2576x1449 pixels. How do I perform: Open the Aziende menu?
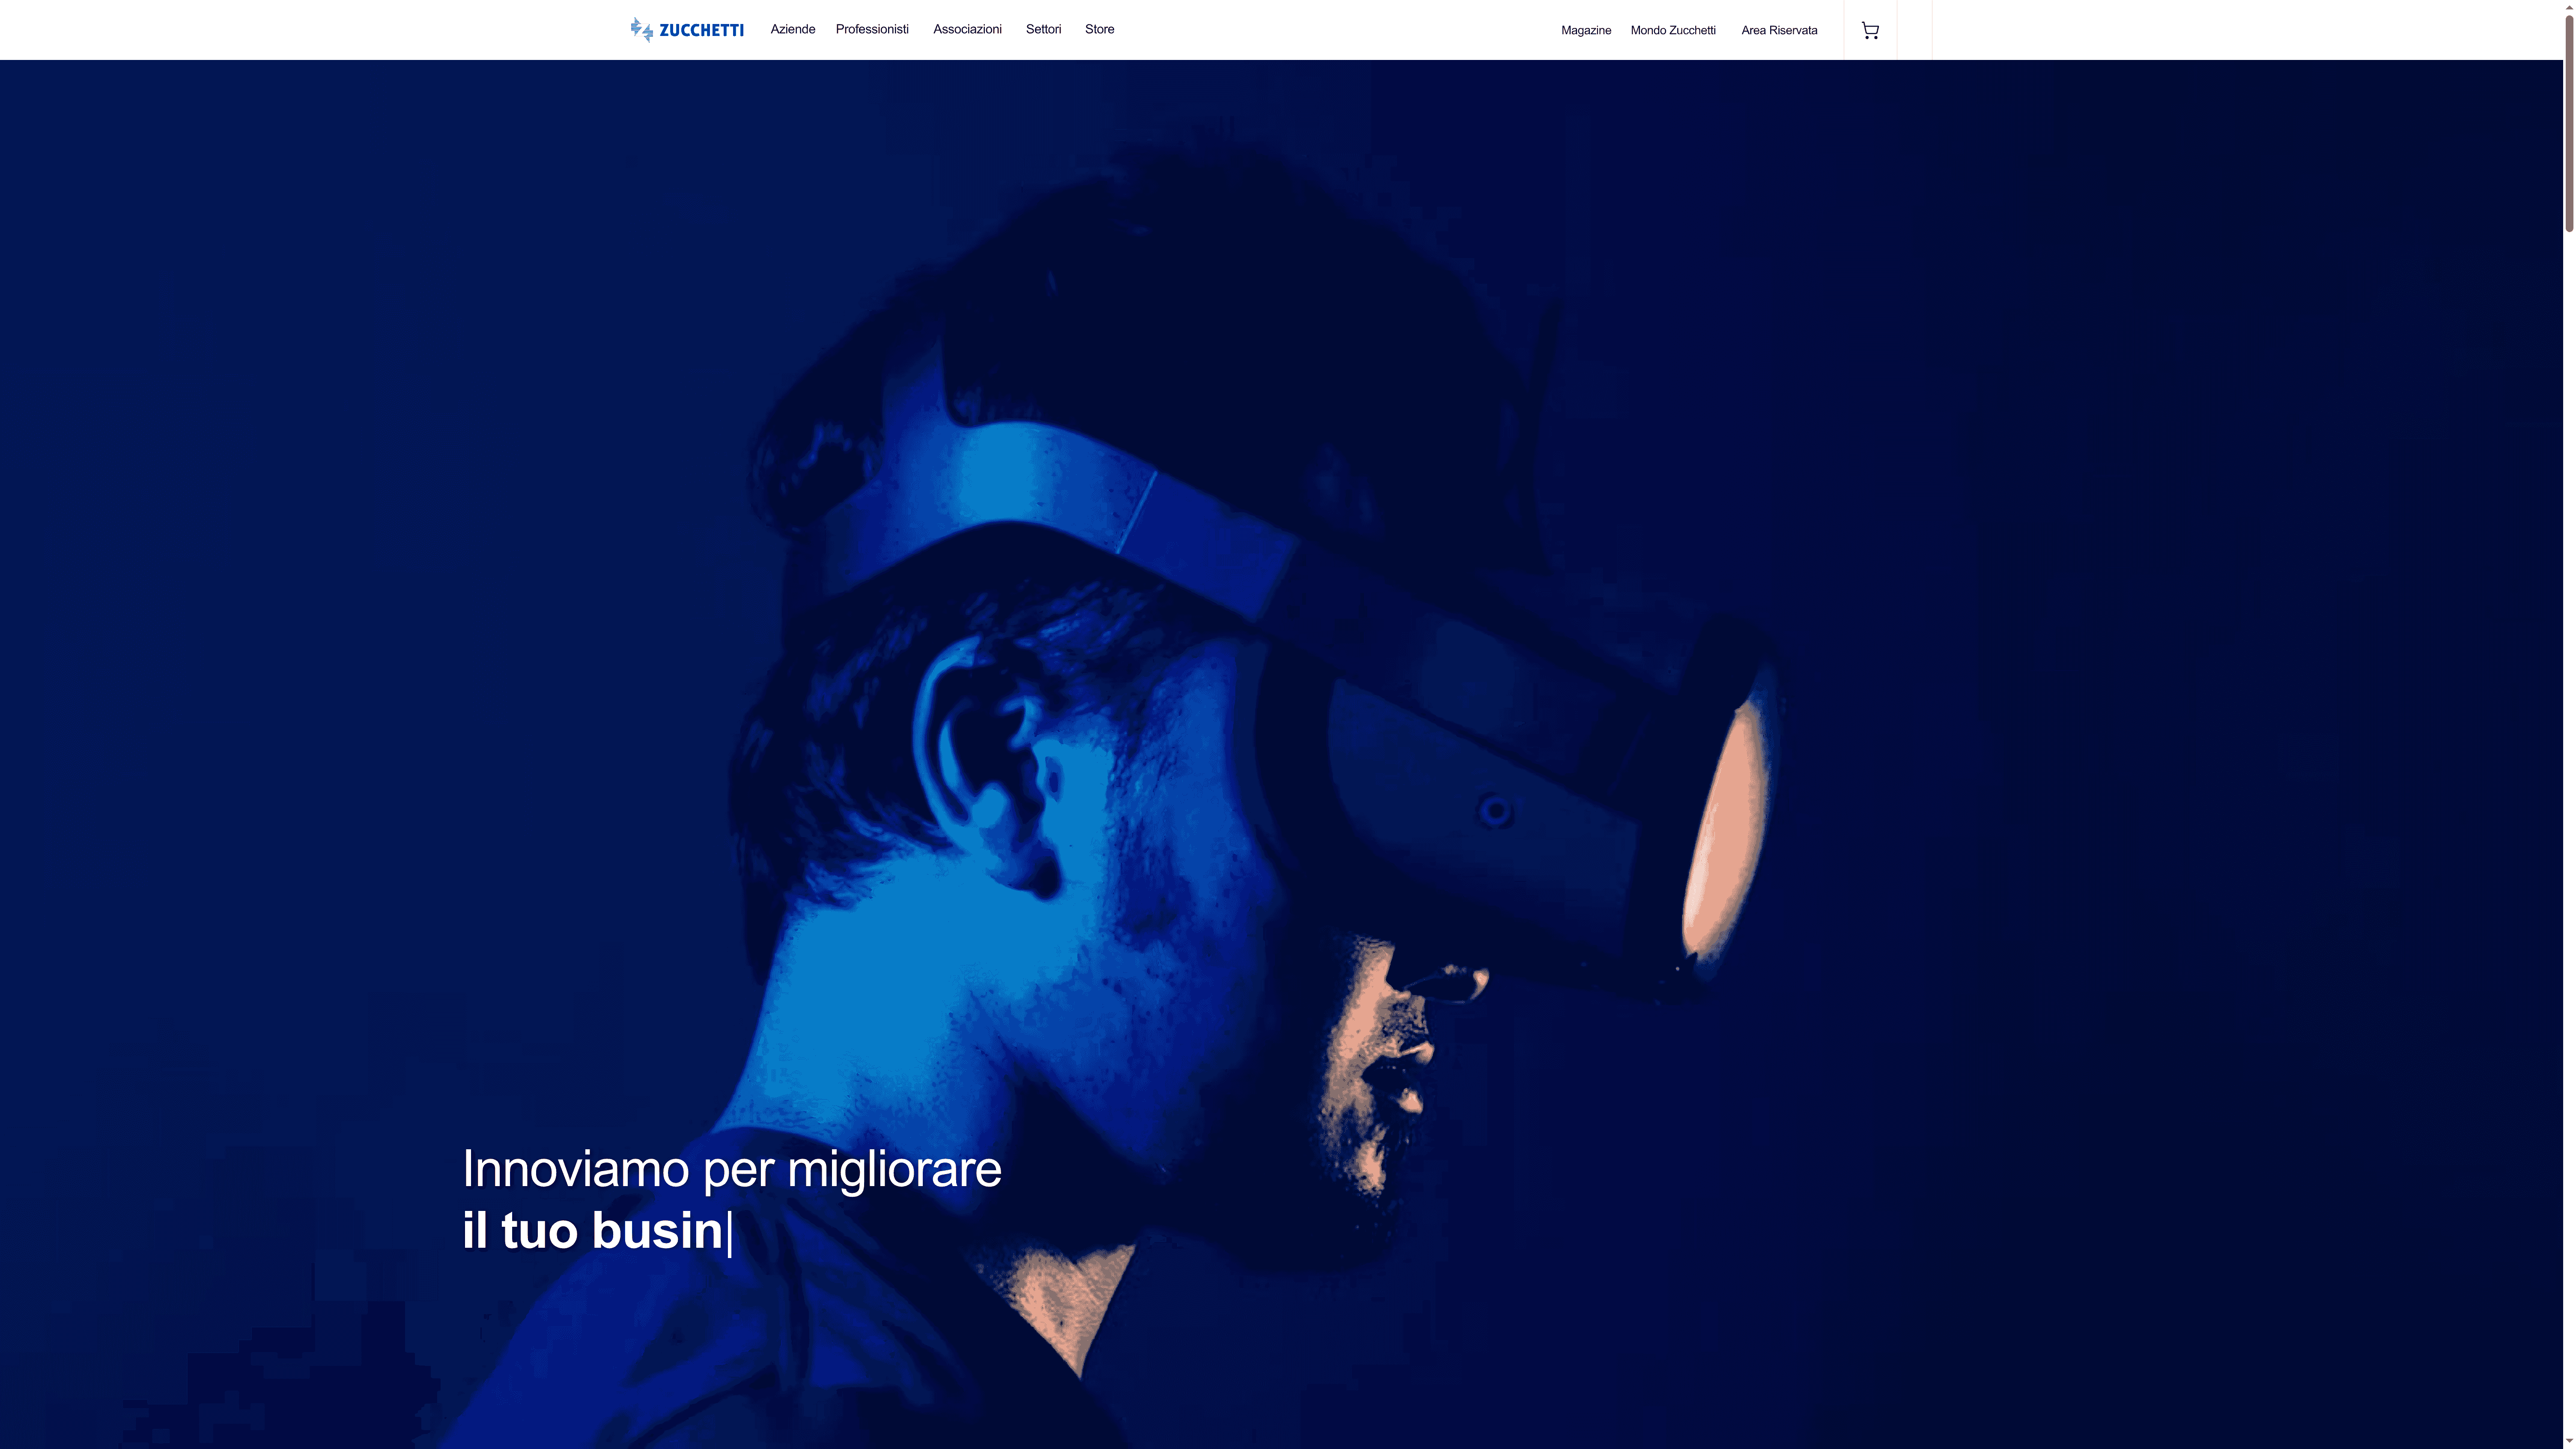(792, 29)
